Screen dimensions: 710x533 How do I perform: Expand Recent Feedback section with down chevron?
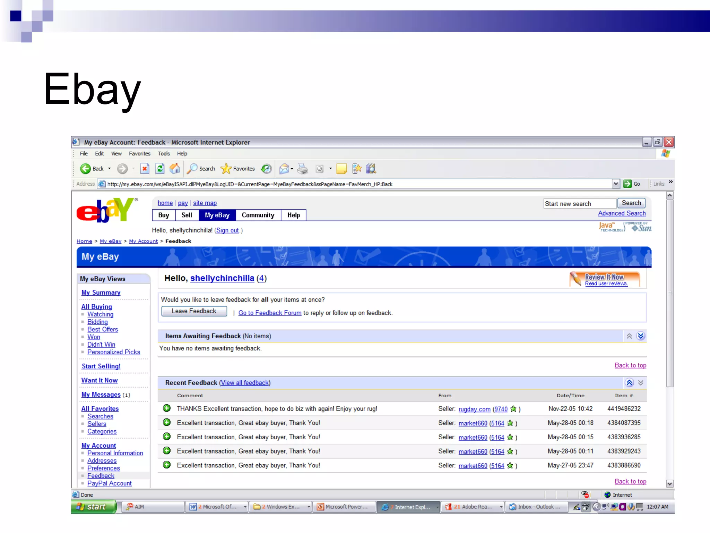[x=641, y=382]
